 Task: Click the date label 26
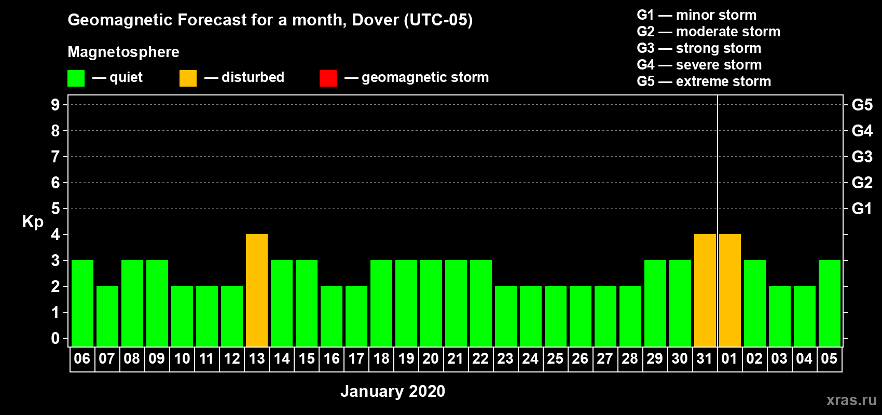click(580, 358)
